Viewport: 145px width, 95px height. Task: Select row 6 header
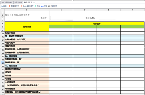[3, 24]
